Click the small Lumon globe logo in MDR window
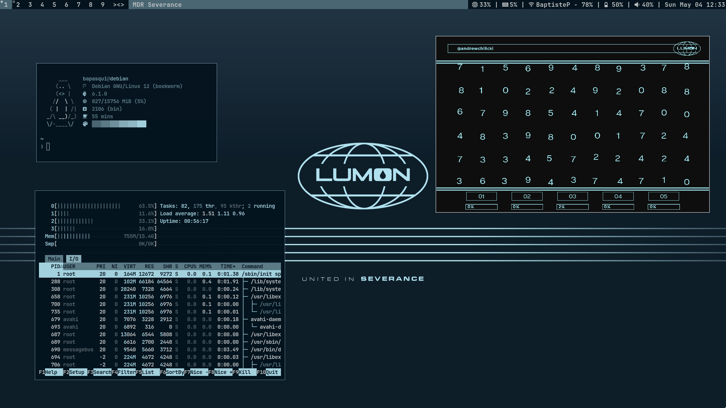The height and width of the screenshot is (408, 726). coord(687,48)
